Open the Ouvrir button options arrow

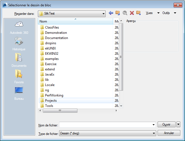pyautogui.click(x=178, y=124)
